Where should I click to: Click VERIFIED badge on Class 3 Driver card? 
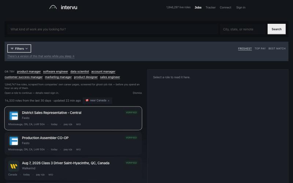[131, 163]
